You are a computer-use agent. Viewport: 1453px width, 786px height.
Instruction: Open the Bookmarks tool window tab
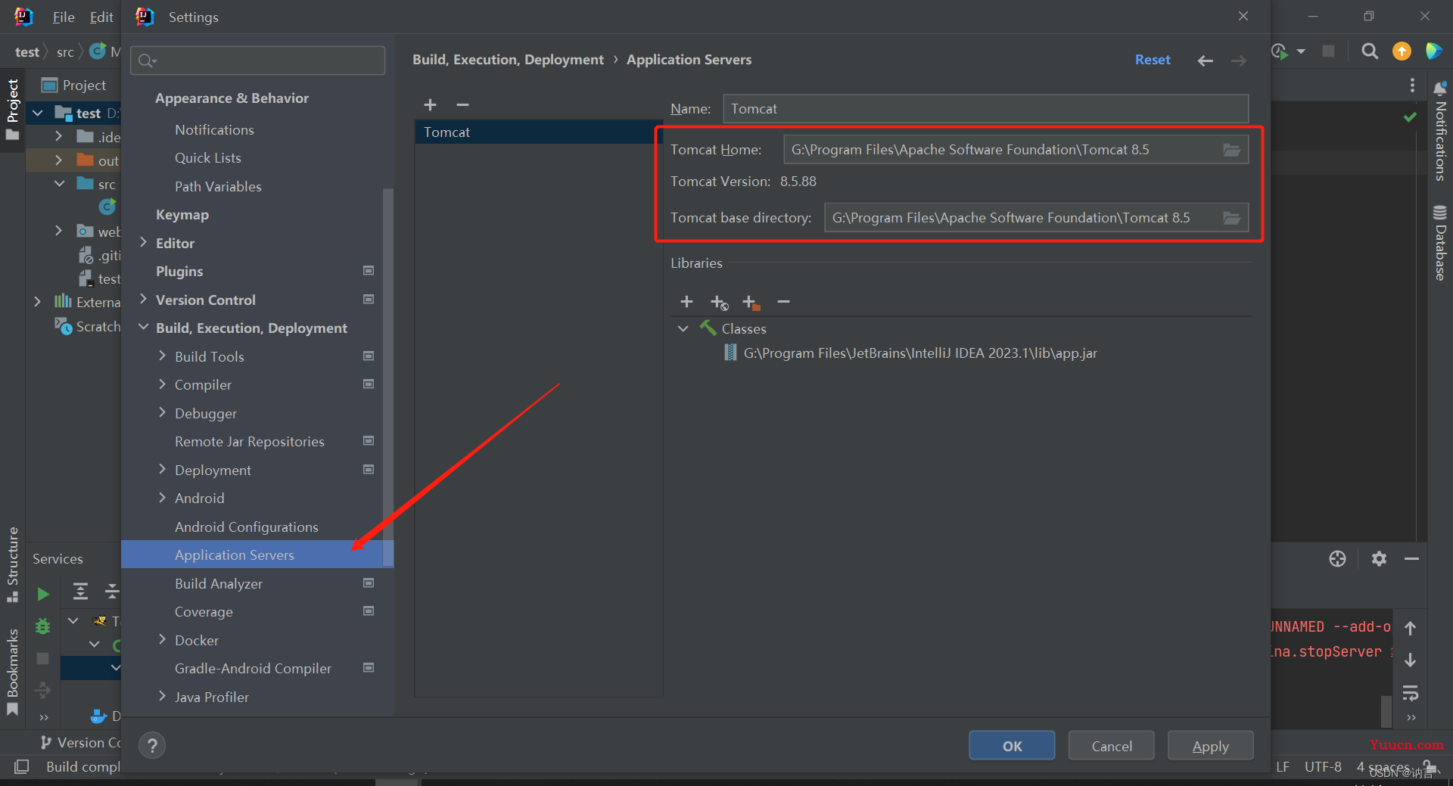(13, 672)
